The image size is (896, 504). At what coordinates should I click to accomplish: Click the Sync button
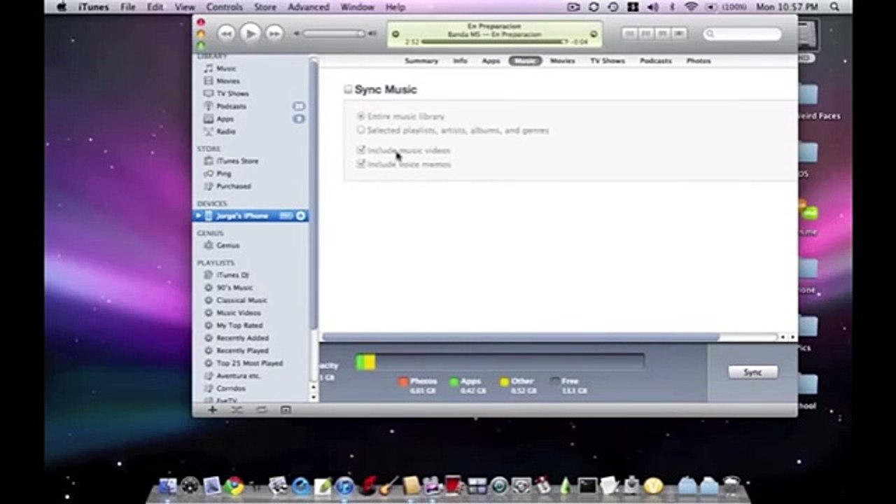(x=752, y=372)
